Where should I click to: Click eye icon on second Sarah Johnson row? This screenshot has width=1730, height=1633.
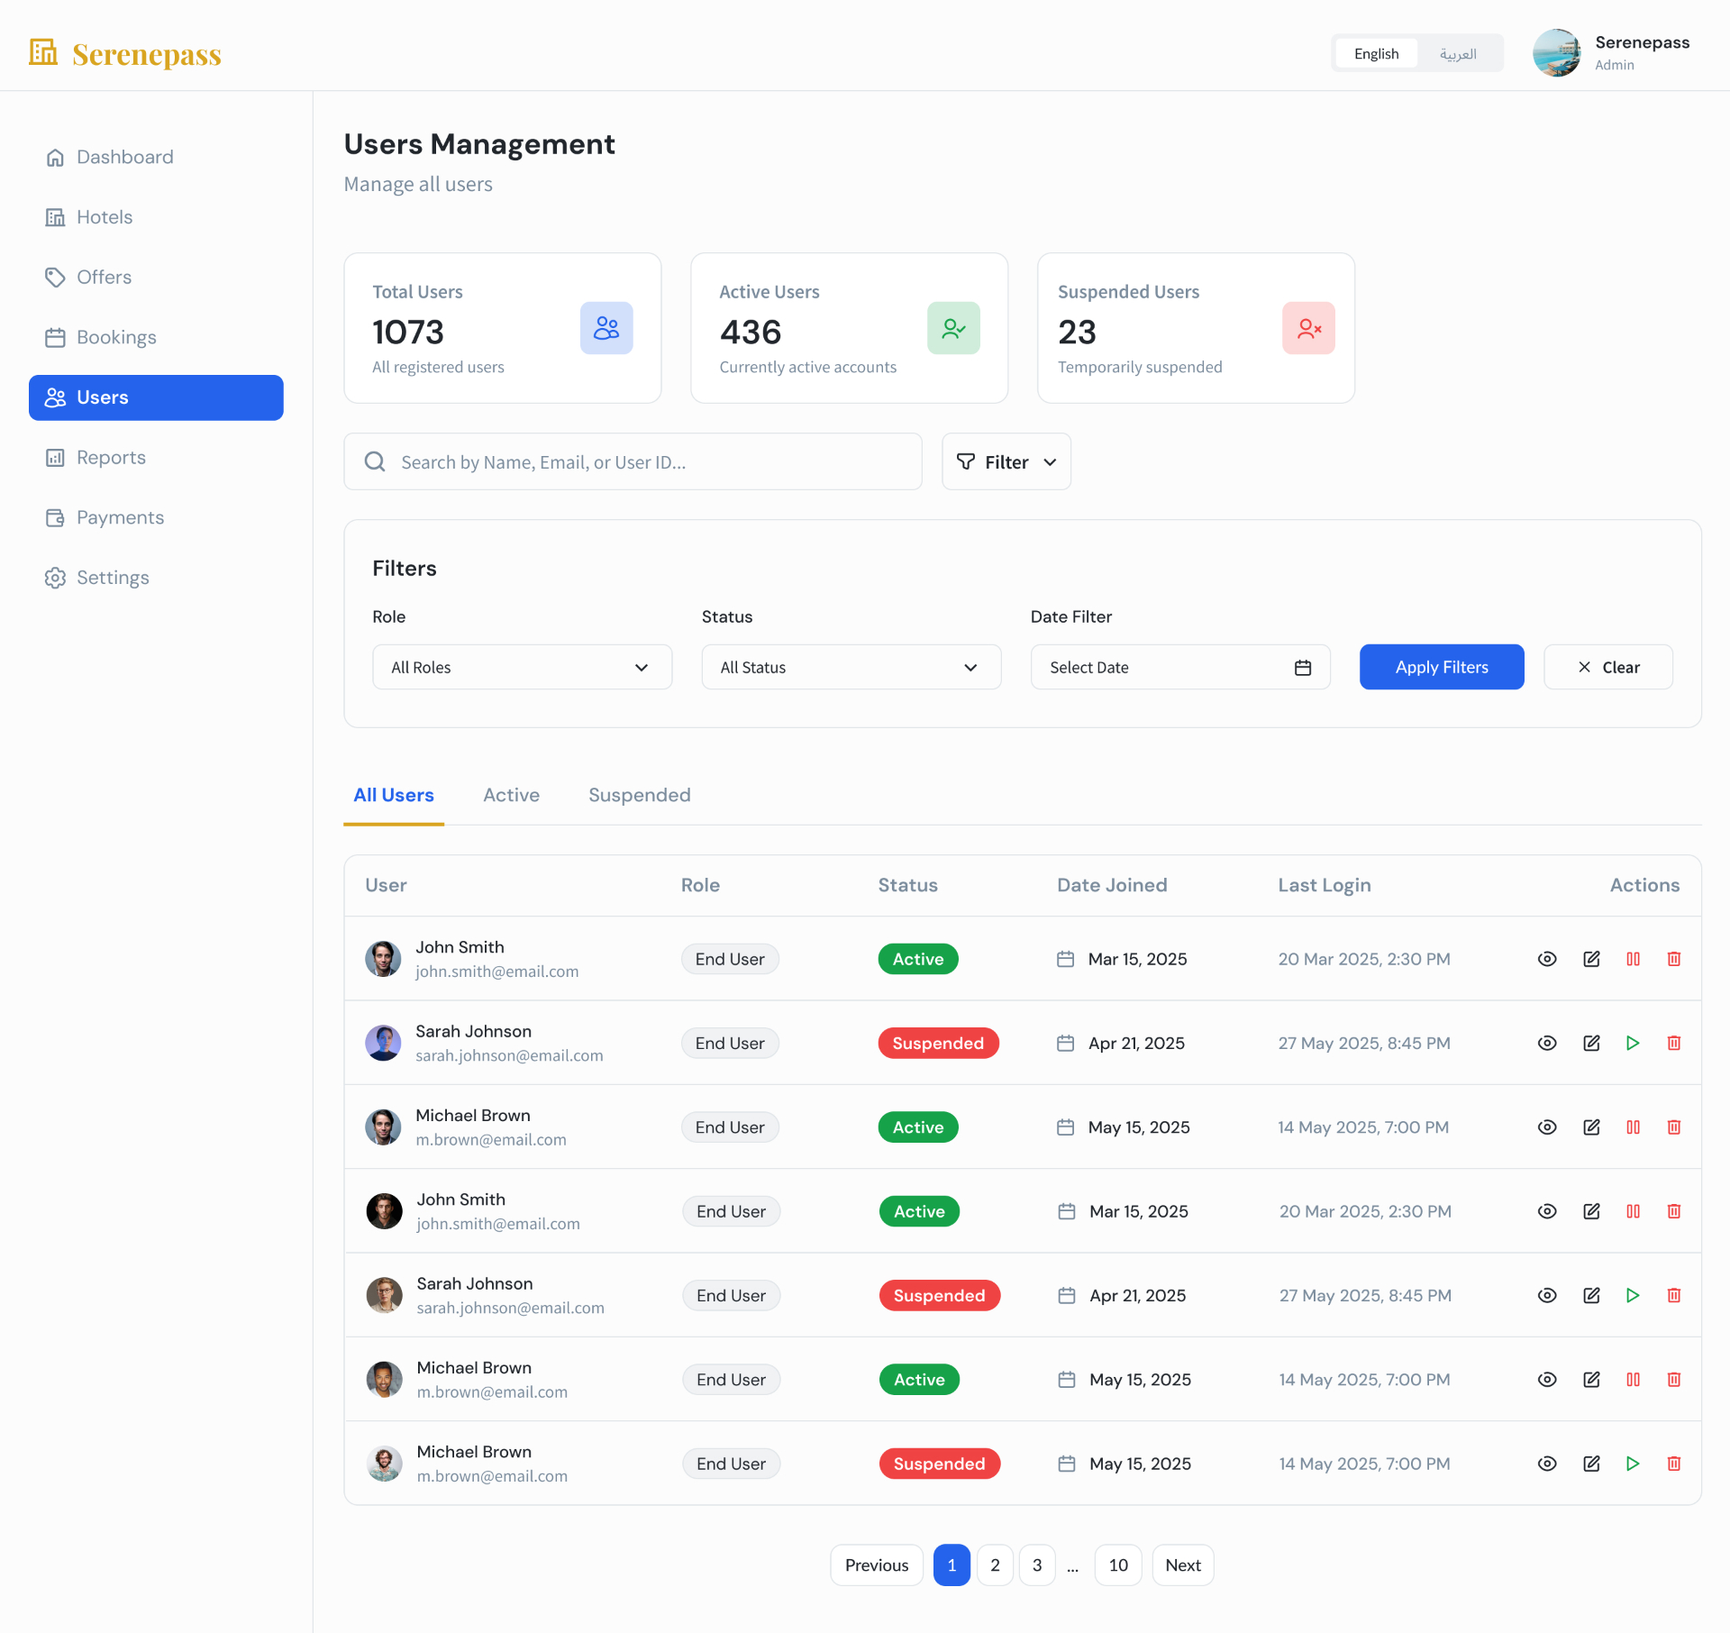1547,1295
